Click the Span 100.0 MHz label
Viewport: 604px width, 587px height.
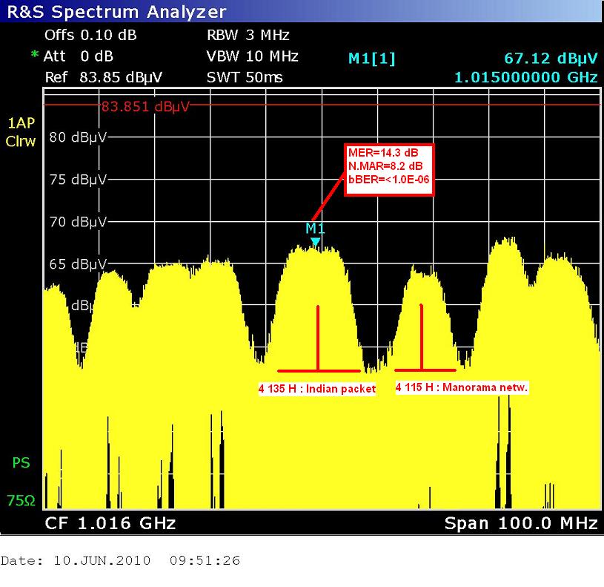(x=520, y=523)
